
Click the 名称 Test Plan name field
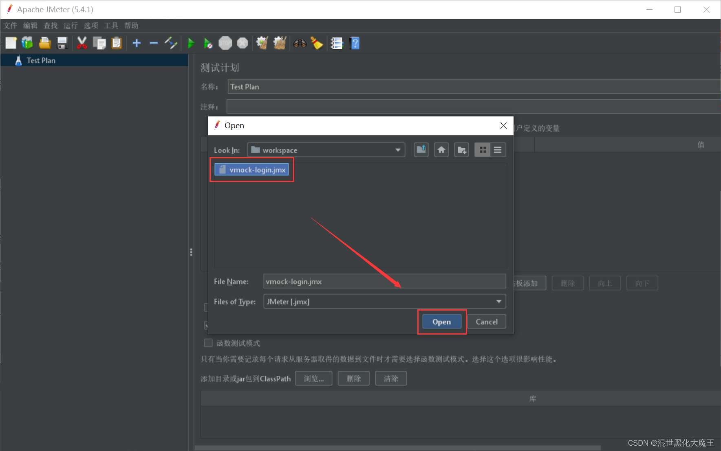[x=474, y=87]
